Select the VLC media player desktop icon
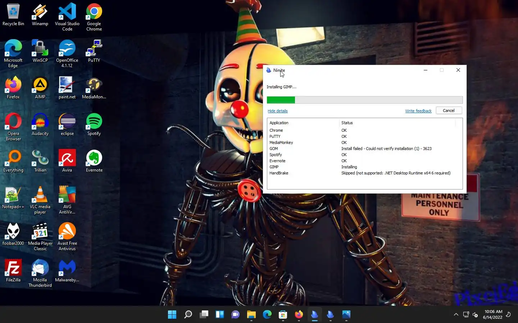The height and width of the screenshot is (323, 518). point(40,200)
